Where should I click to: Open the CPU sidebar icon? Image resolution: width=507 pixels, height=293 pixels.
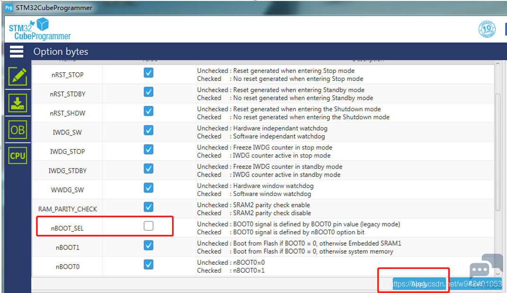(18, 156)
